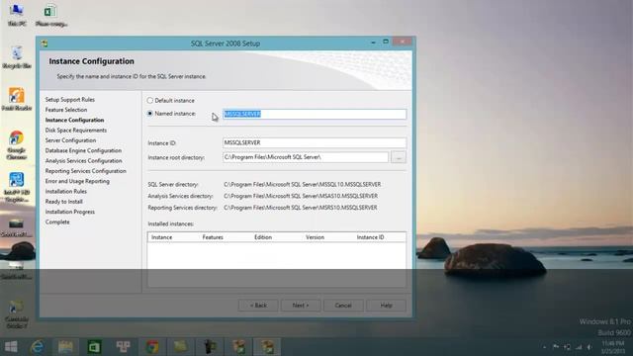Select Installation Progress step
The height and width of the screenshot is (356, 633).
pyautogui.click(x=70, y=212)
